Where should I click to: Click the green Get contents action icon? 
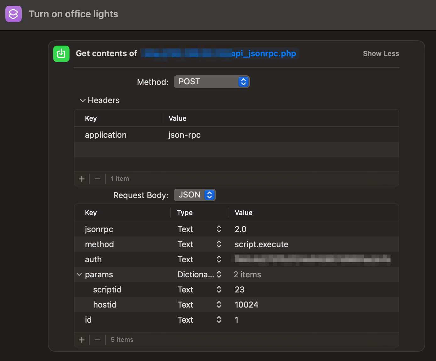(61, 53)
